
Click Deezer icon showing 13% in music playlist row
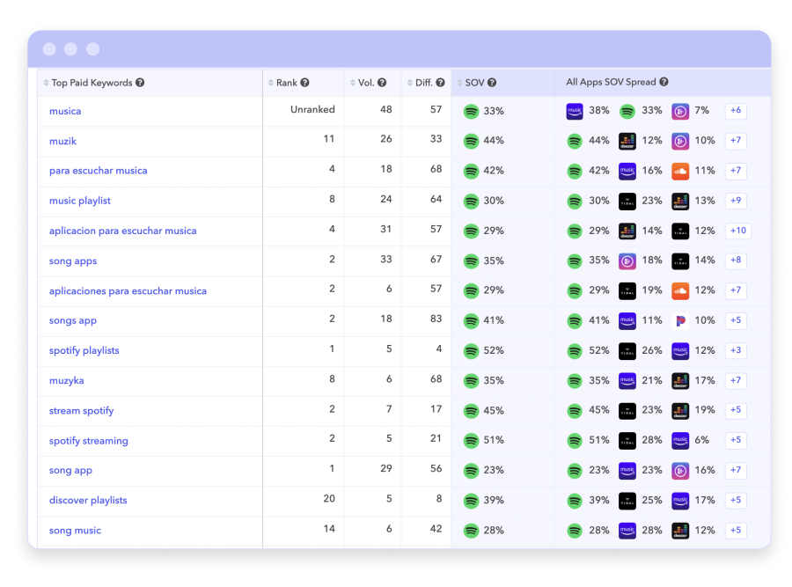[x=680, y=201]
